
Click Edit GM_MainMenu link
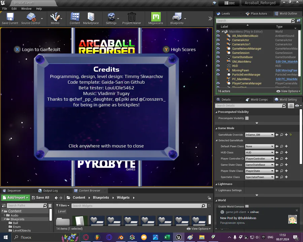coord(287,62)
